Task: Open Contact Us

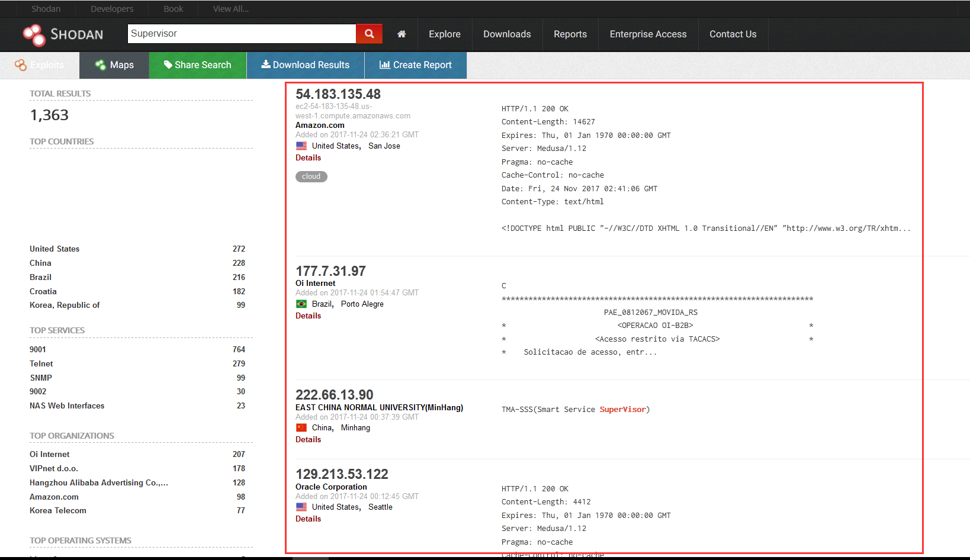Action: (x=733, y=34)
